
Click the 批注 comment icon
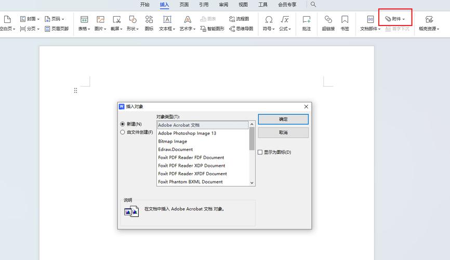(307, 19)
